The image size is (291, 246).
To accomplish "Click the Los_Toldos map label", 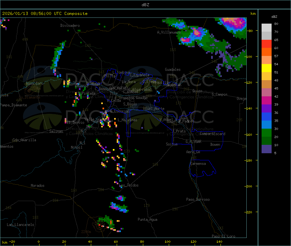I will pyautogui.click(x=129, y=185).
